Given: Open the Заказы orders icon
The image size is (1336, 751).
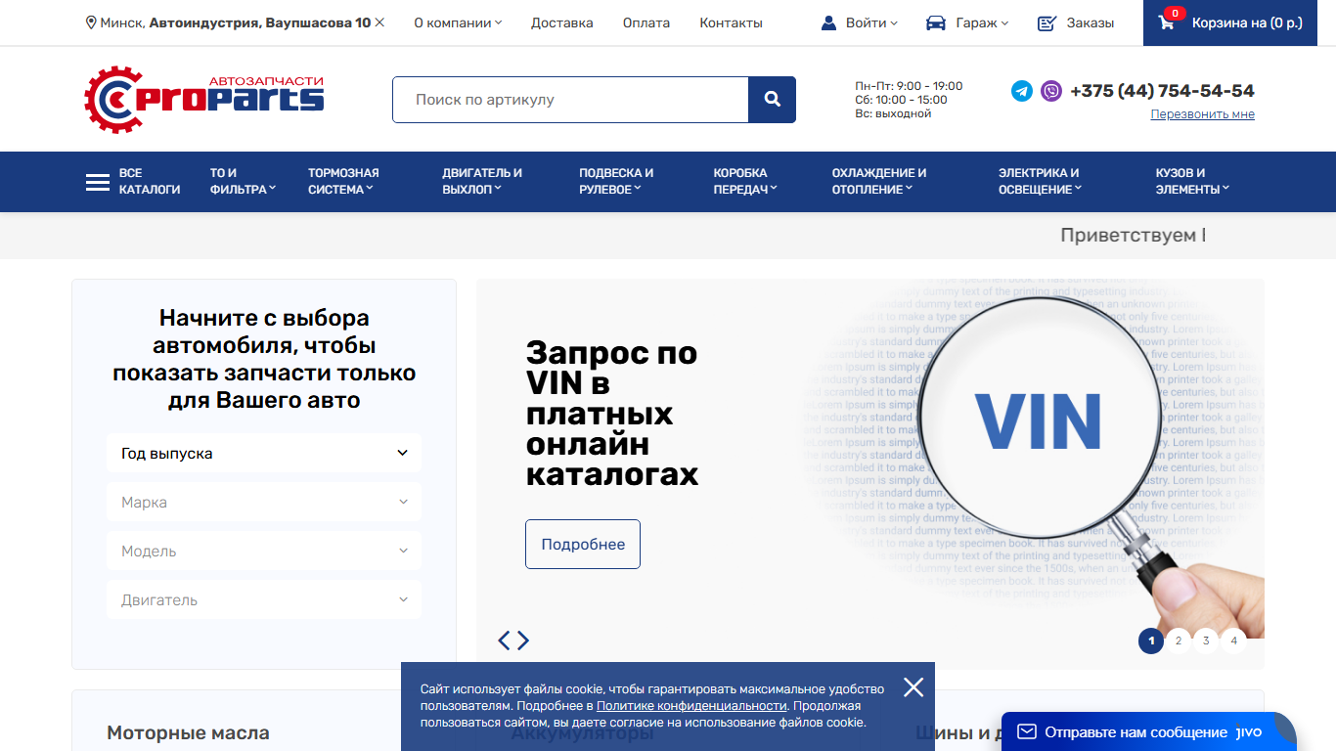Looking at the screenshot, I should click(x=1047, y=22).
